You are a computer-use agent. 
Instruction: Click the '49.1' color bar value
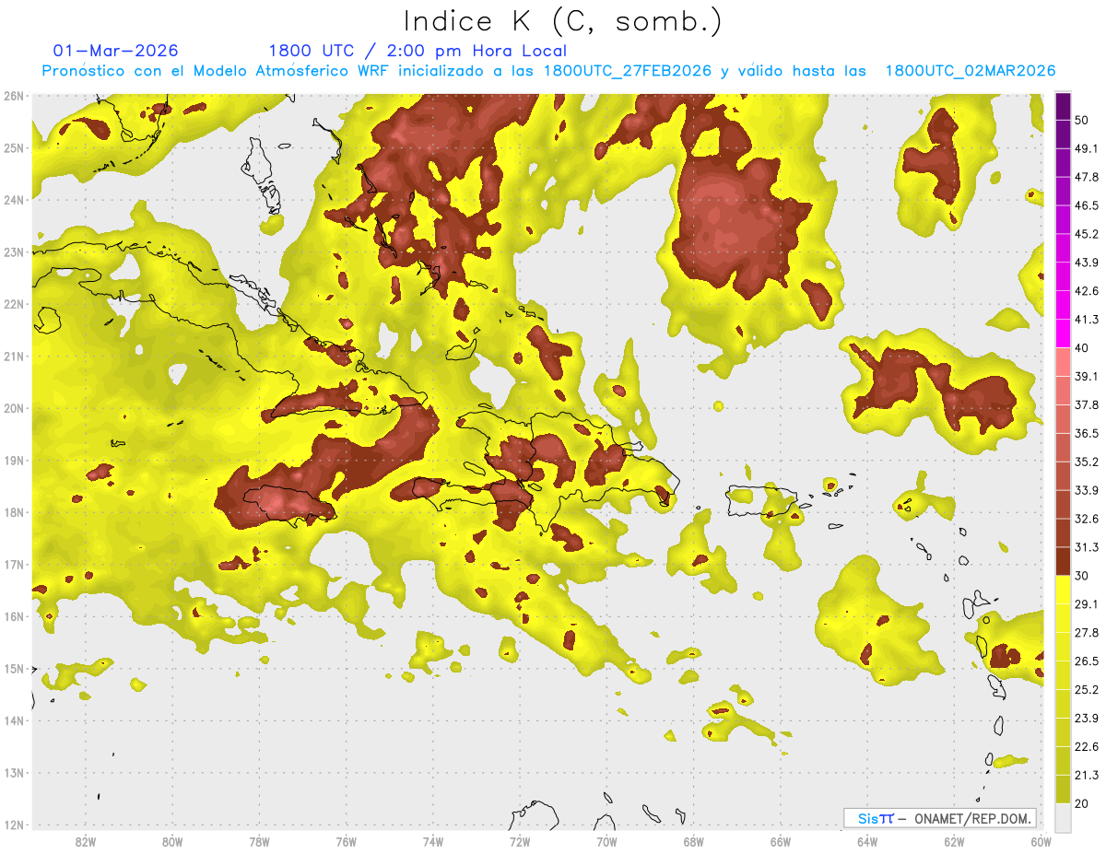[1087, 149]
